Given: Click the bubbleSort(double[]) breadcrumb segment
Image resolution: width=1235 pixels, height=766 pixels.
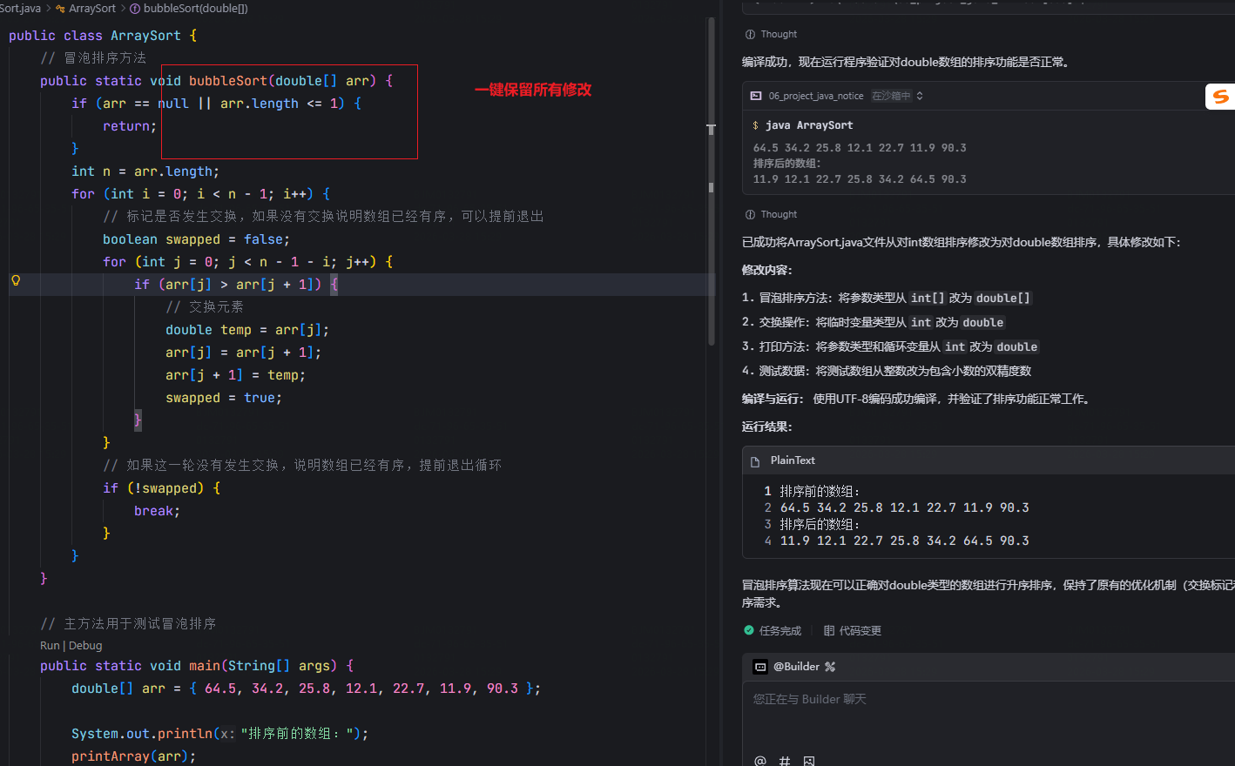Looking at the screenshot, I should pos(196,9).
